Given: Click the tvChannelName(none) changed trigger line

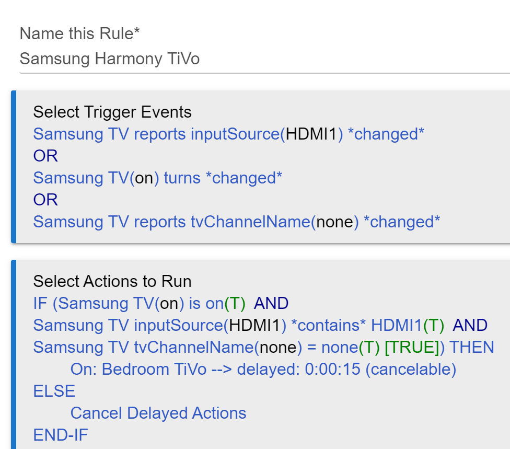Looking at the screenshot, I should coord(237,222).
